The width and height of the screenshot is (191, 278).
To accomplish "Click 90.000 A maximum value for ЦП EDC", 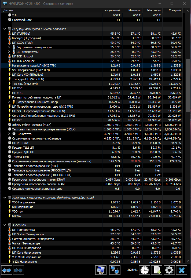I will coord(154,93).
